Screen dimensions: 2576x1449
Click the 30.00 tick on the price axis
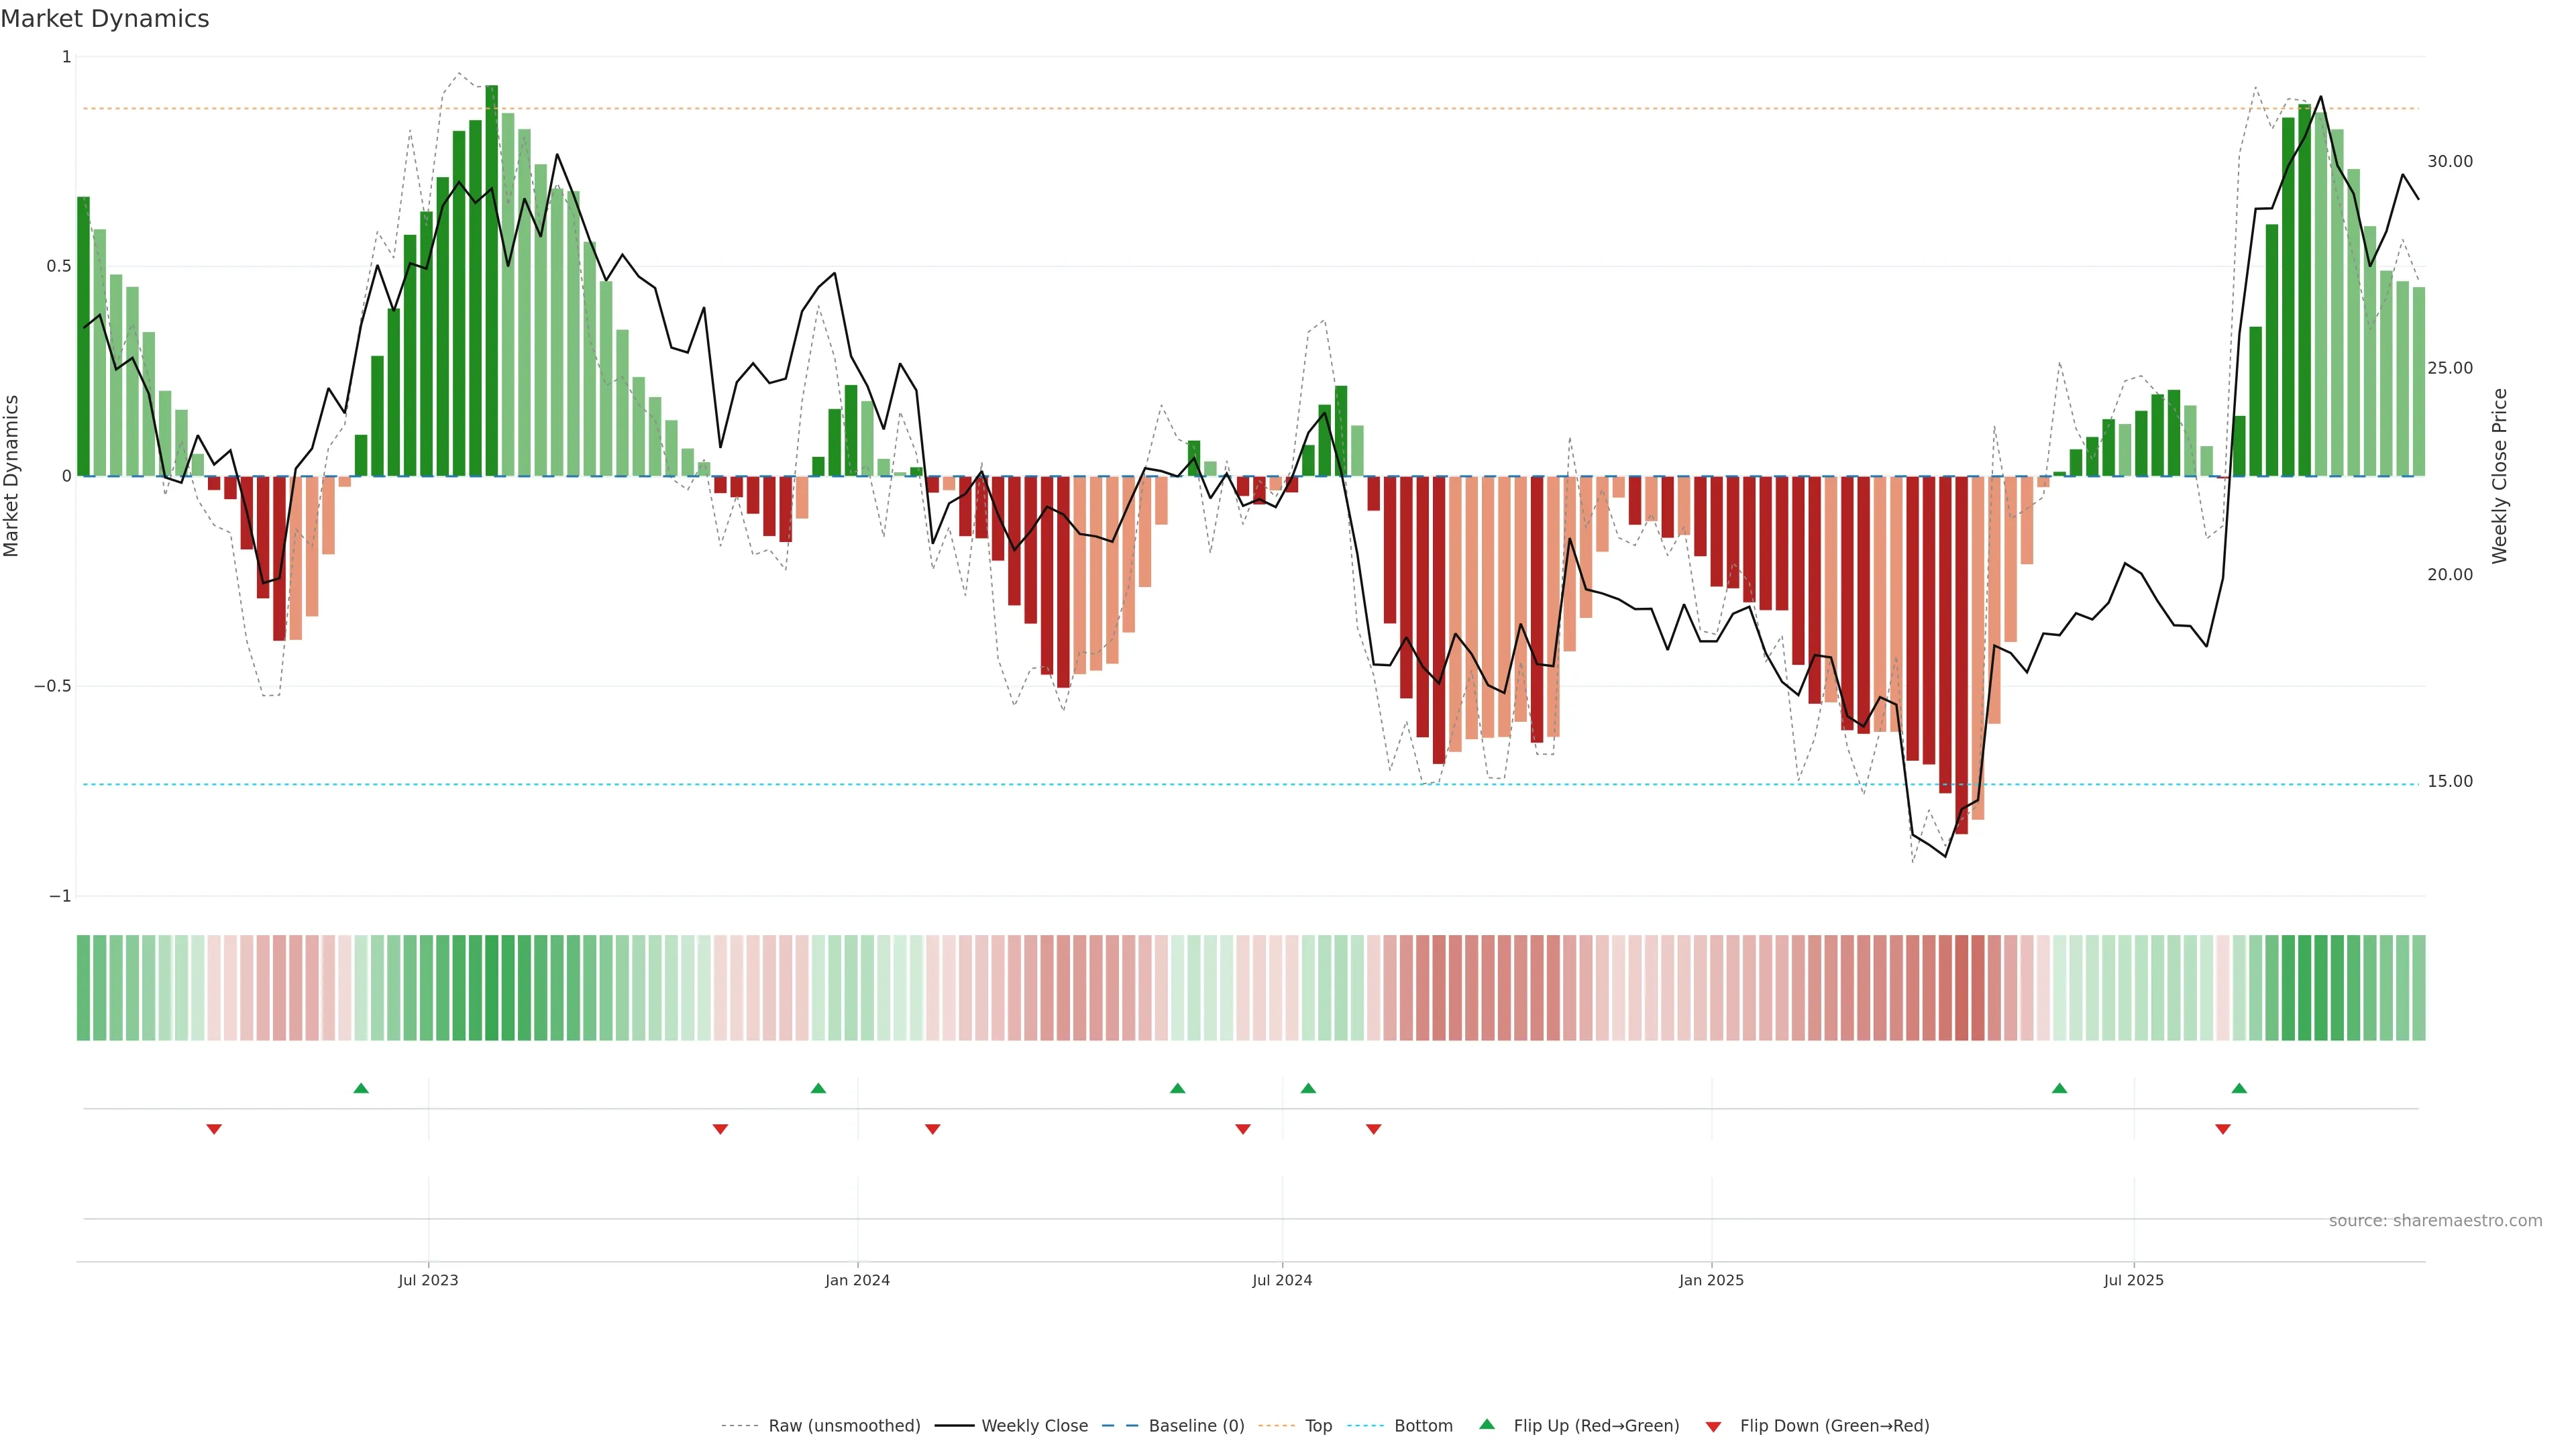(x=2449, y=161)
